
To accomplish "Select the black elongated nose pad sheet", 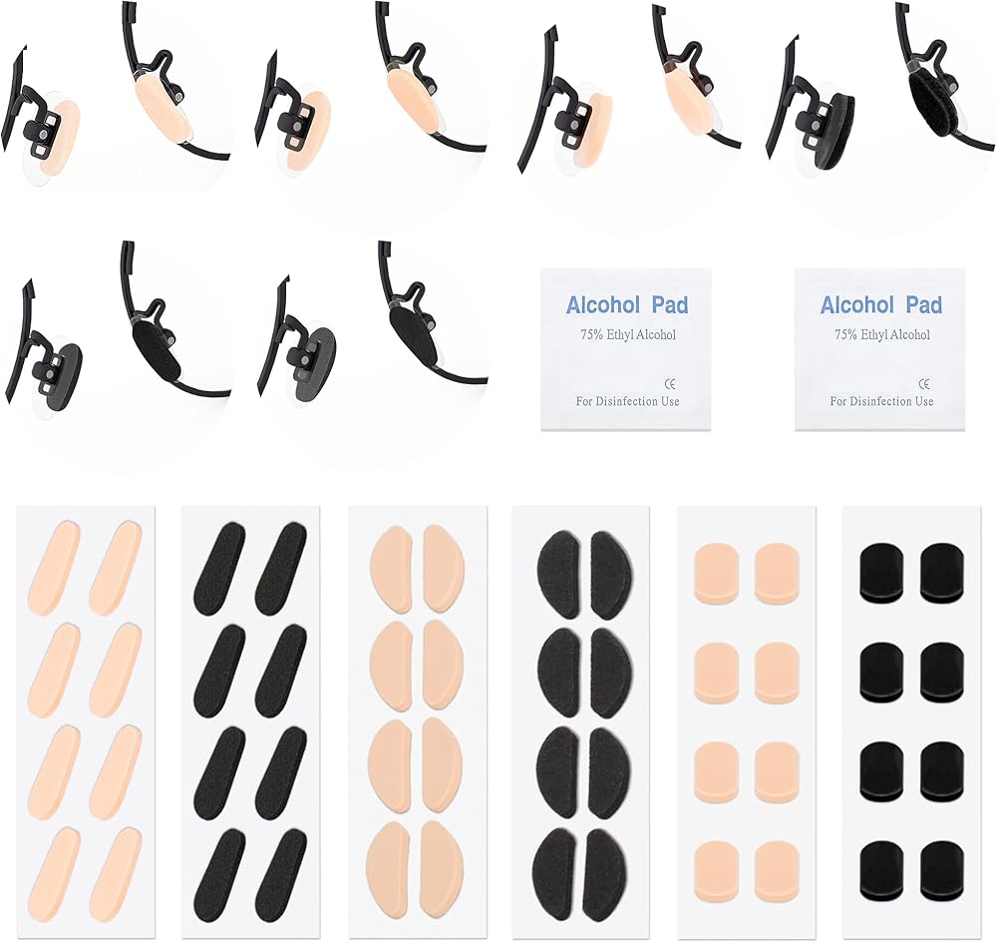I will 250,723.
